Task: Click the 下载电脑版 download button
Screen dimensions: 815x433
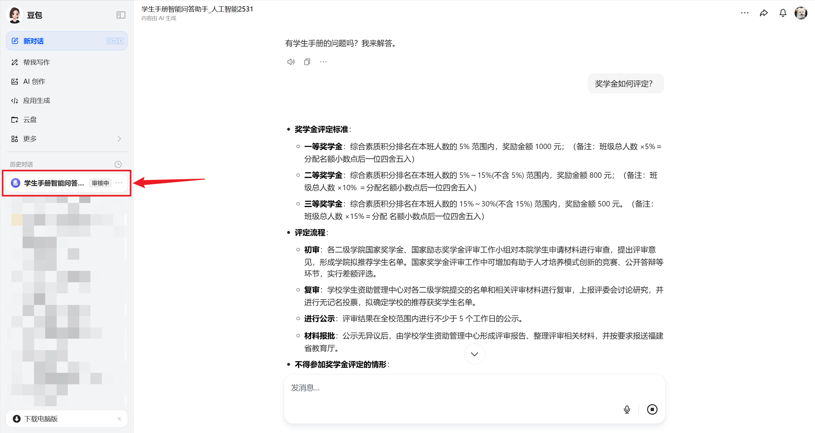Action: point(40,419)
